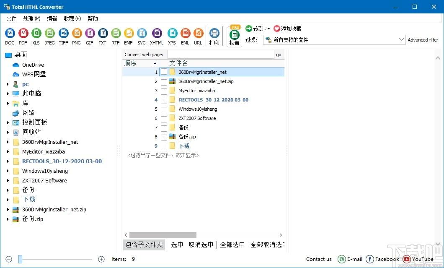Check the Windows10yisheng list checkbox
The width and height of the screenshot is (444, 268).
(164, 110)
